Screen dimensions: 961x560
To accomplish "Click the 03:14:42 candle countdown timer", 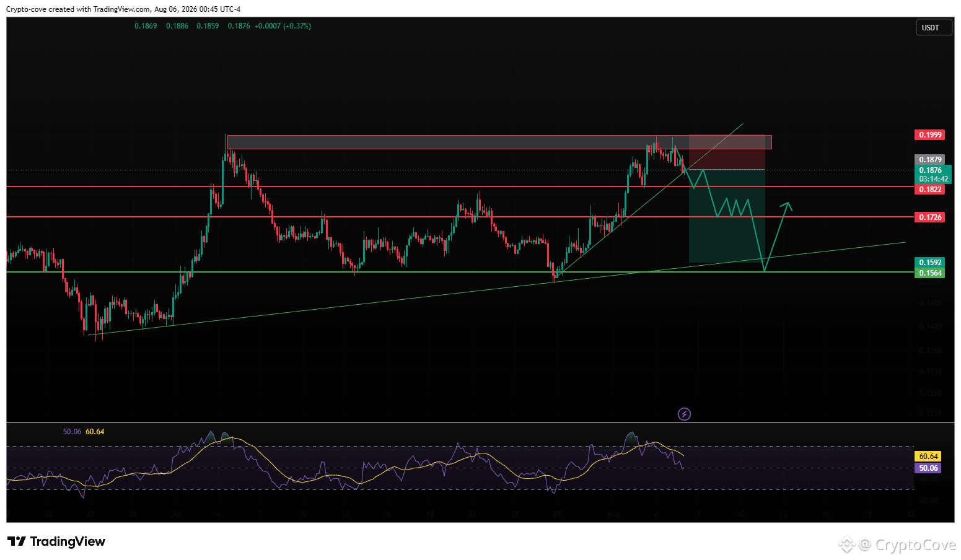I will [933, 179].
